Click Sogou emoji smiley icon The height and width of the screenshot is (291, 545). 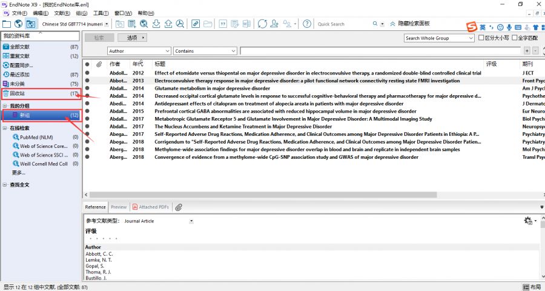[500, 27]
